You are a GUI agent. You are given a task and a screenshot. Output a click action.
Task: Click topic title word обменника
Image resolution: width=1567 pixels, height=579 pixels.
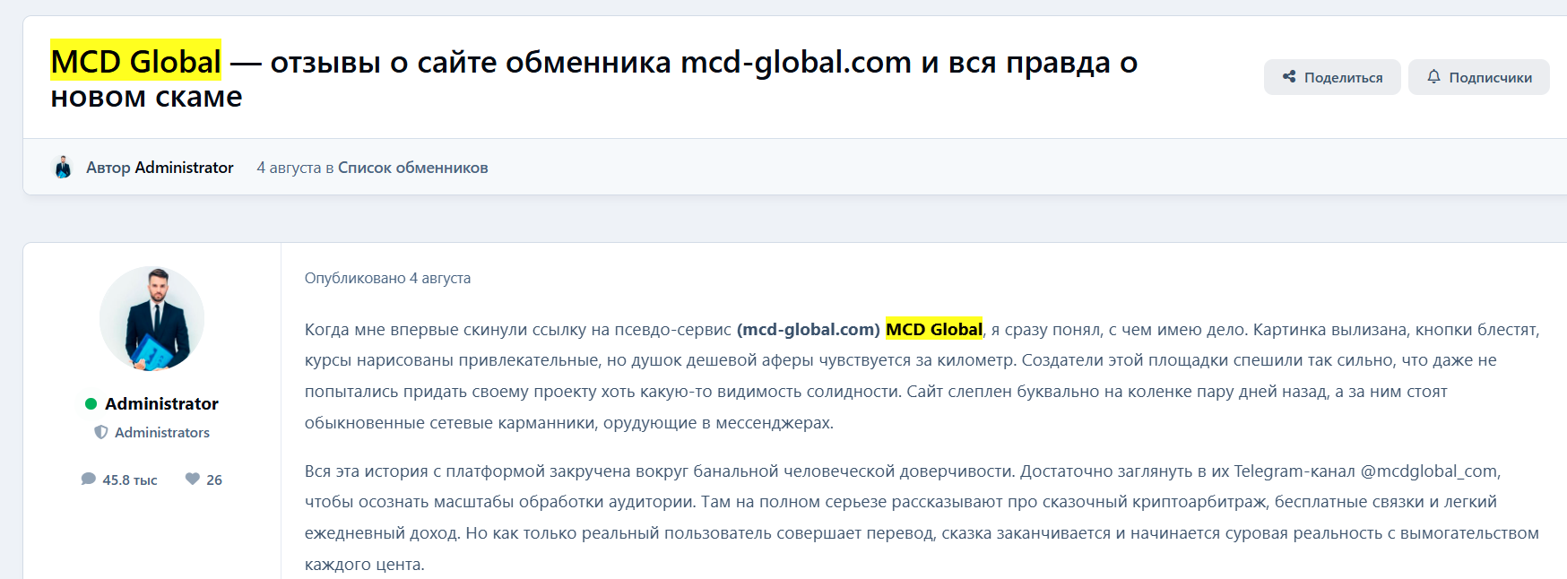coord(588,62)
